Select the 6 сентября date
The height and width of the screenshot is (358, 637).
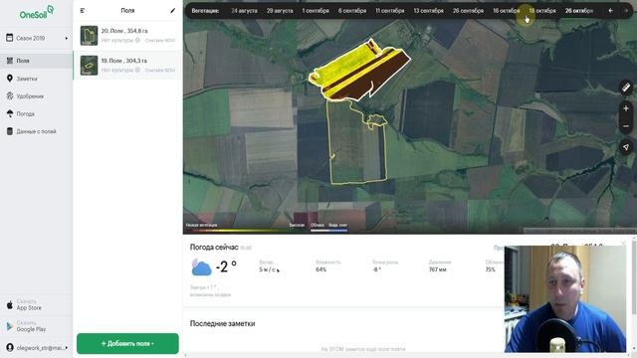(352, 11)
